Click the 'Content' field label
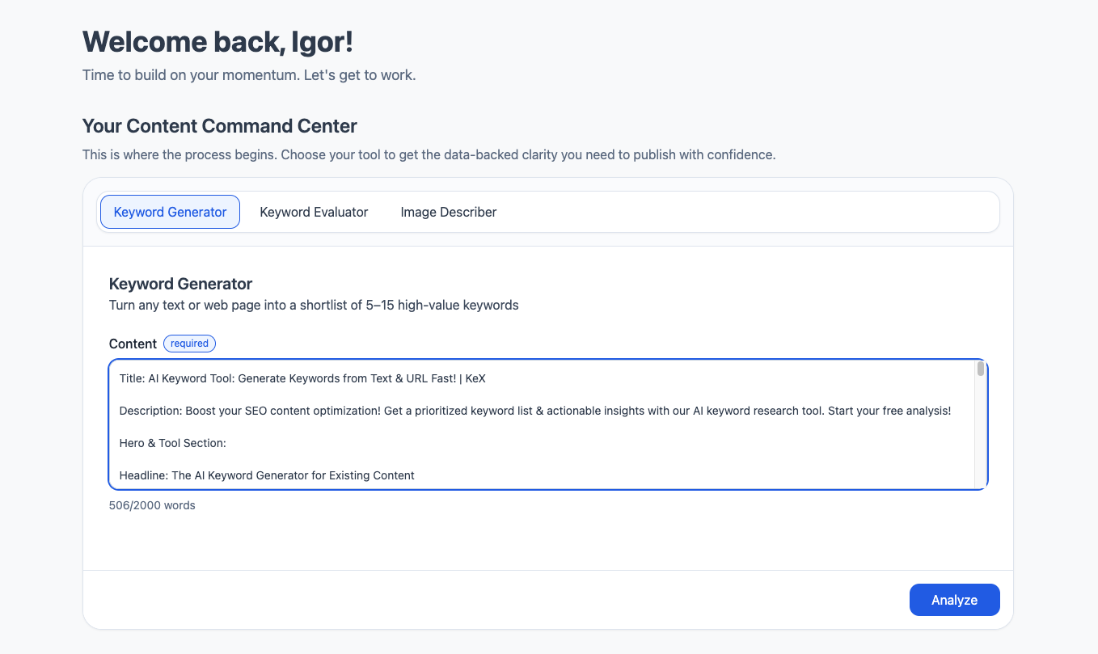 click(133, 344)
